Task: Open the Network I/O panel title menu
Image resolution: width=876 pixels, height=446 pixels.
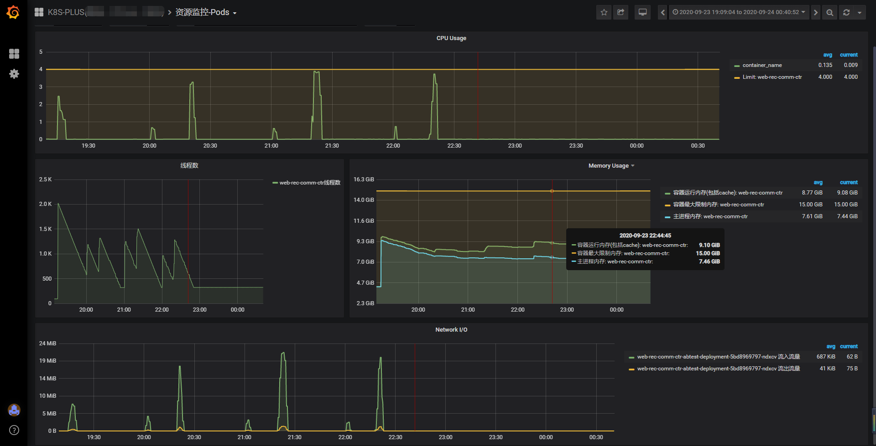Action: pos(451,330)
